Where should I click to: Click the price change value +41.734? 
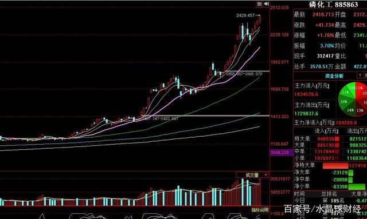click(325, 25)
